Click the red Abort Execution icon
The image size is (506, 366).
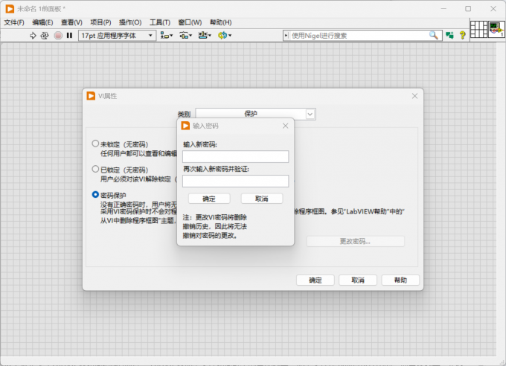click(x=58, y=36)
